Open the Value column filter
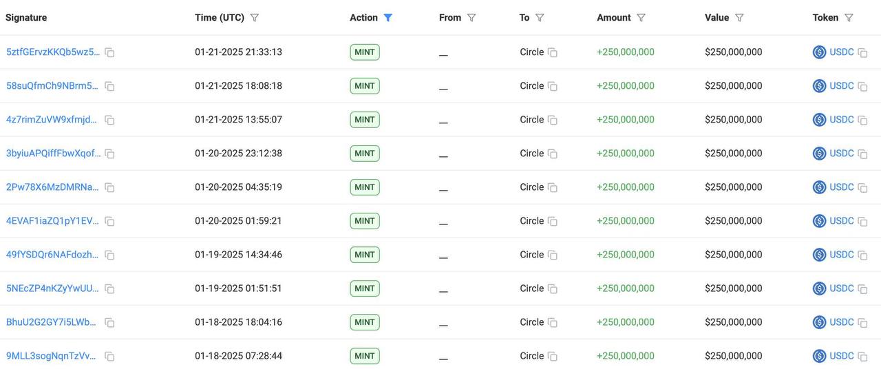This screenshot has width=881, height=369. click(x=739, y=18)
